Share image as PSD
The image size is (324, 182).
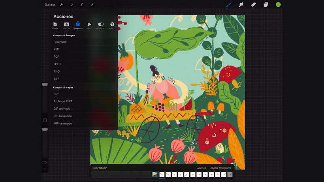[x=84, y=49]
